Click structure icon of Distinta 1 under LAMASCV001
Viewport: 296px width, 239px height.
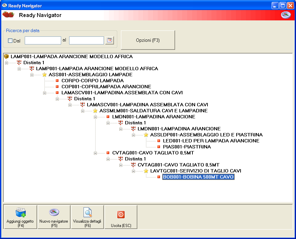pos(70,98)
